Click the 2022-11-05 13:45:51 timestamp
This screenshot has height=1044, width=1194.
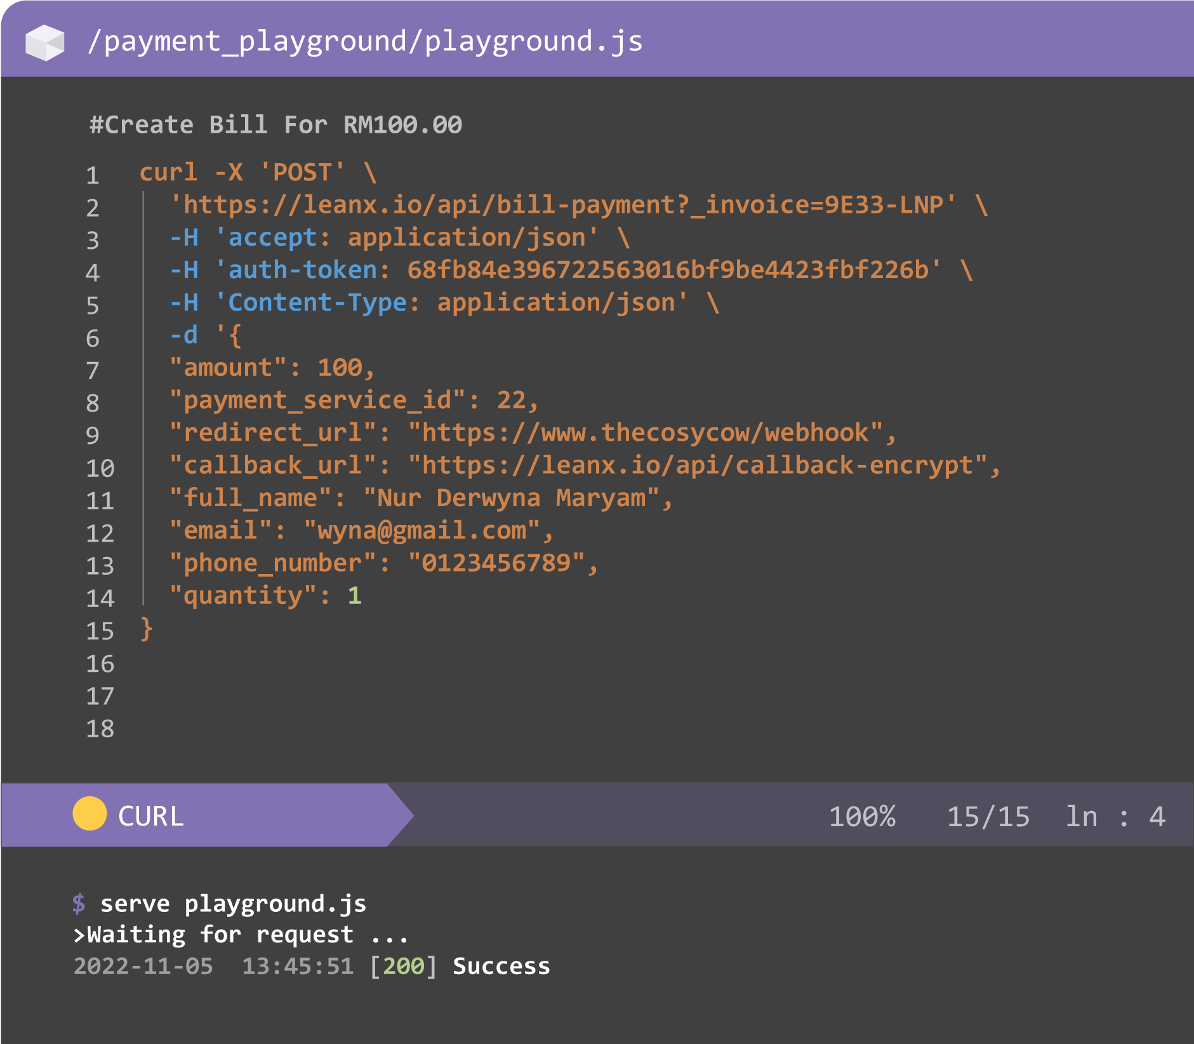coord(213,966)
